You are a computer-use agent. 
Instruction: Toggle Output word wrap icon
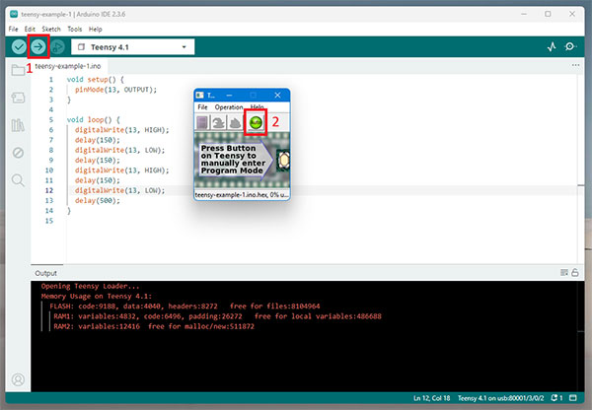(x=564, y=272)
